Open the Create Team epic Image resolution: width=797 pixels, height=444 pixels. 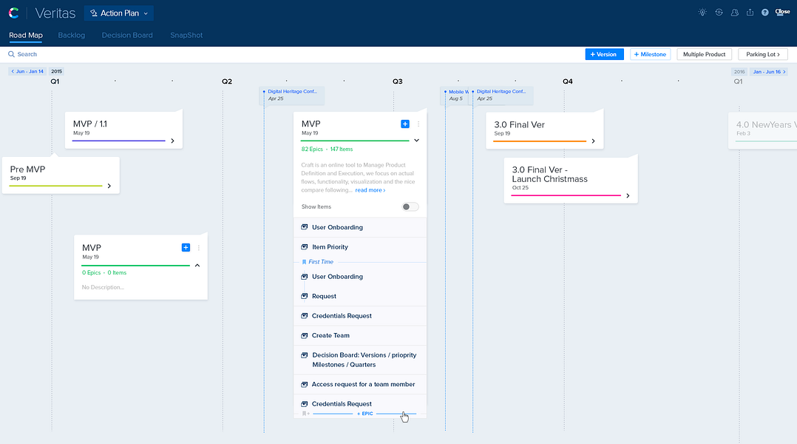coord(360,336)
